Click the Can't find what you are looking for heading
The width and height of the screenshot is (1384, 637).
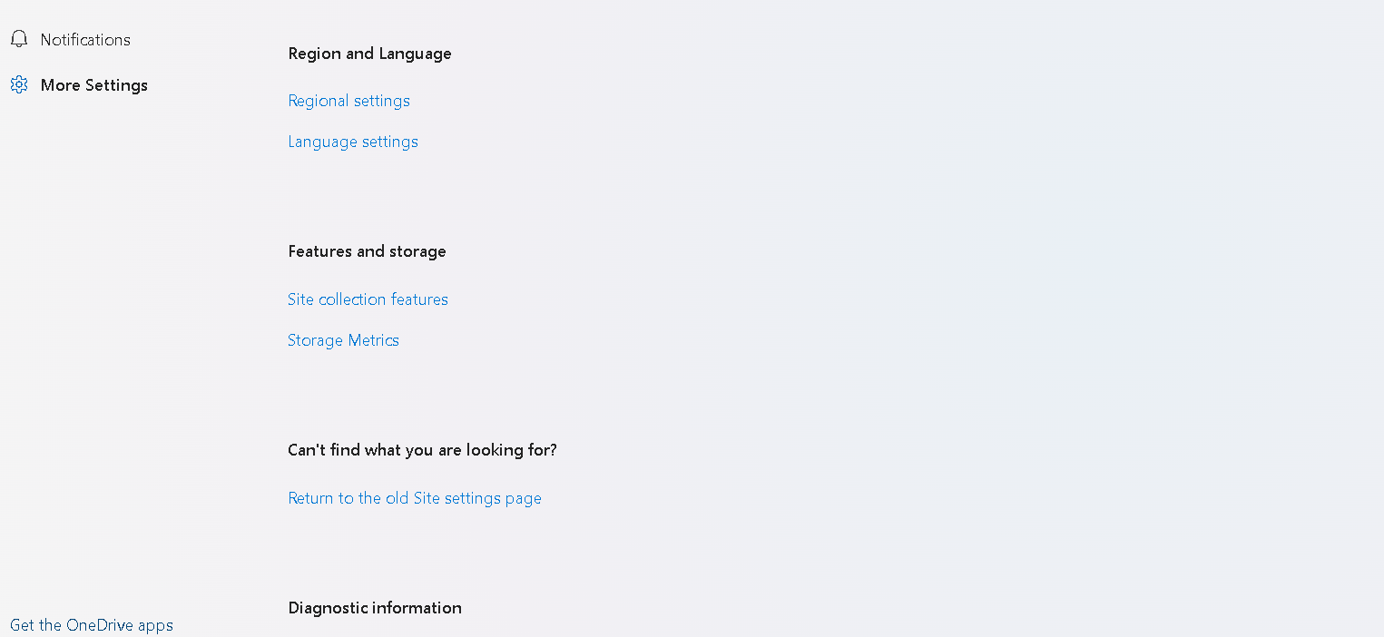[x=422, y=450]
